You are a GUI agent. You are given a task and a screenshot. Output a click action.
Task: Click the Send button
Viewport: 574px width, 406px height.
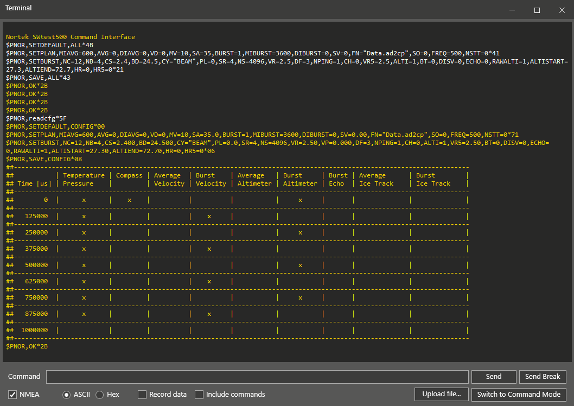coord(494,376)
